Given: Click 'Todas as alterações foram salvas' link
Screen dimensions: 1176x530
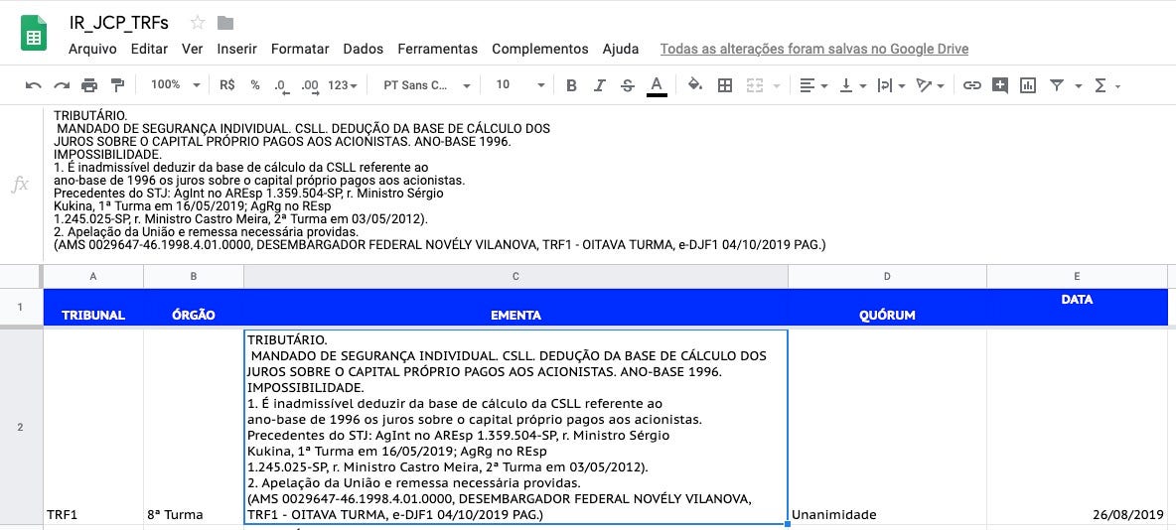Looking at the screenshot, I should [x=813, y=49].
